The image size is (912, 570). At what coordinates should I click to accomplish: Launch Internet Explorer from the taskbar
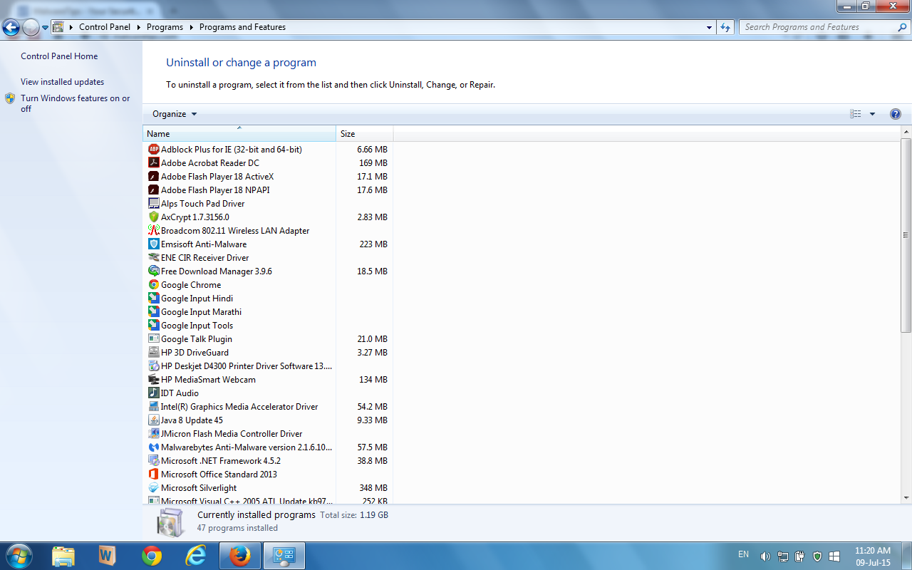(195, 556)
